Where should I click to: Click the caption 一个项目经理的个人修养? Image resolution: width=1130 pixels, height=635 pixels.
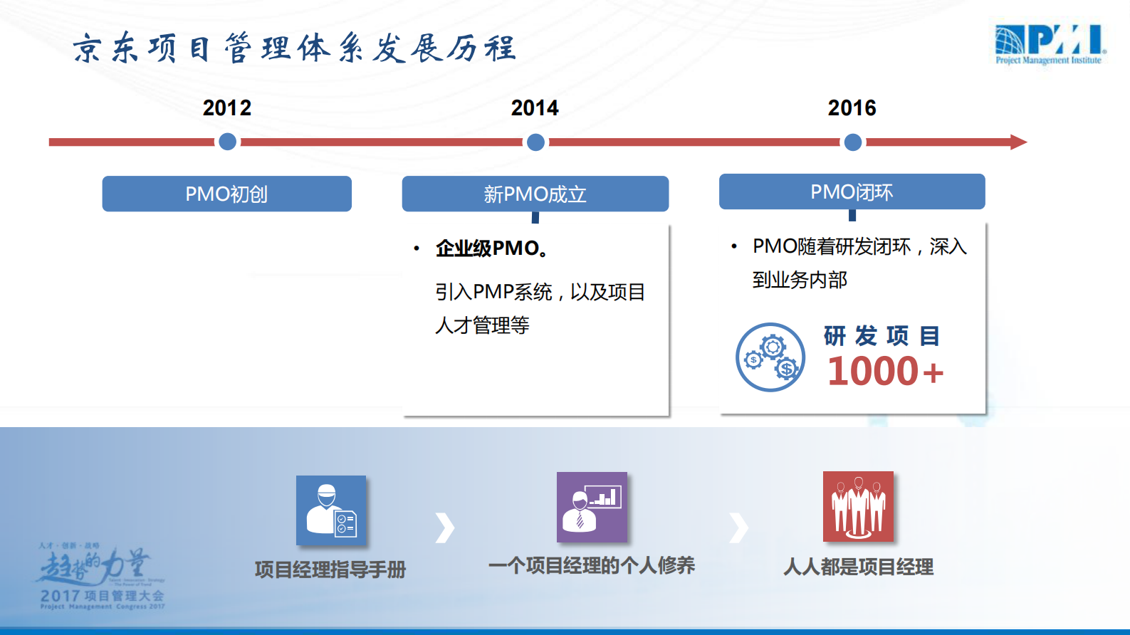point(592,566)
